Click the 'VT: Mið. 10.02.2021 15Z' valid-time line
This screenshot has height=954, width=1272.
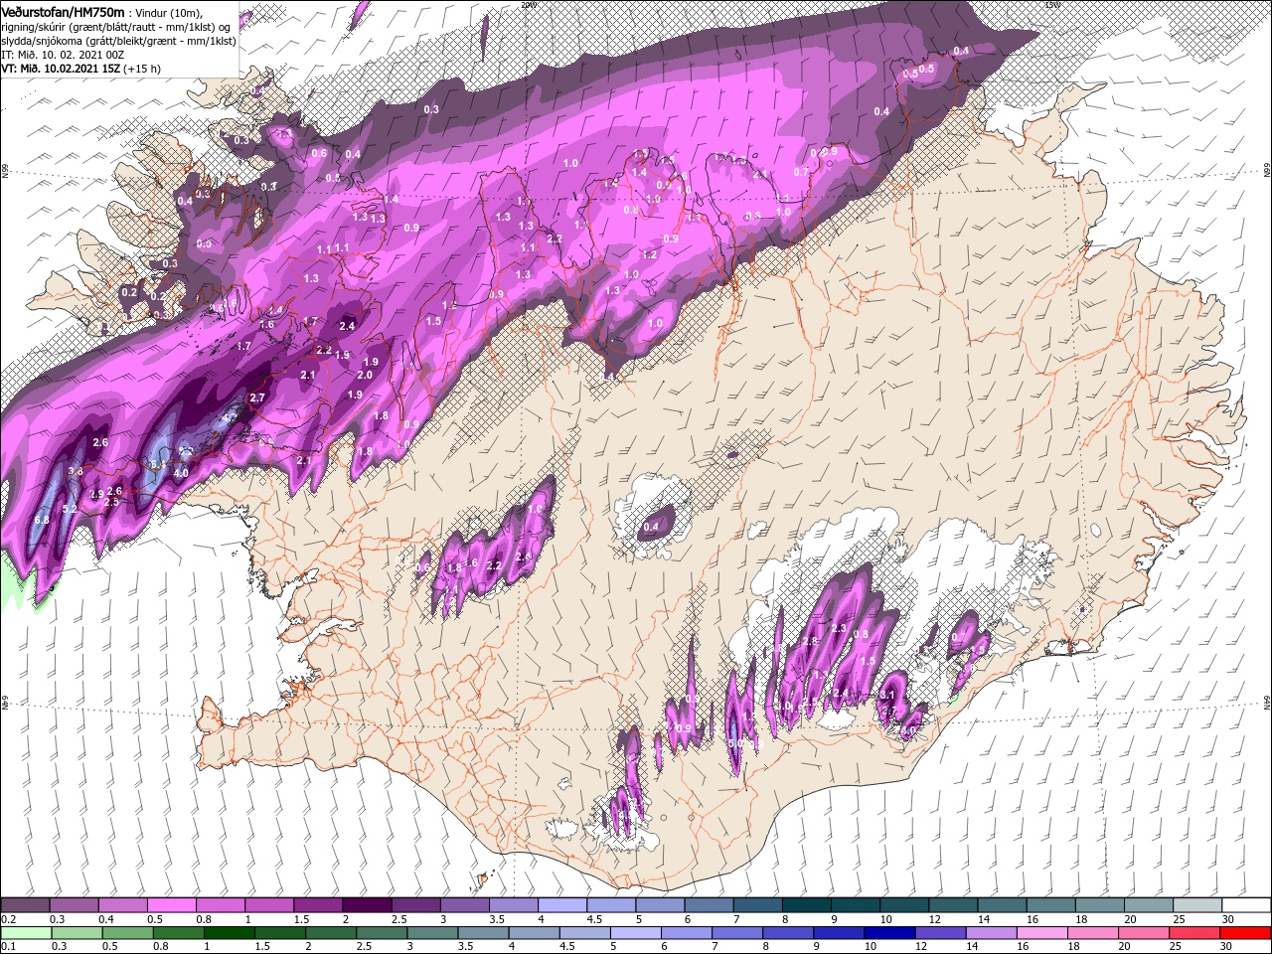(x=60, y=69)
